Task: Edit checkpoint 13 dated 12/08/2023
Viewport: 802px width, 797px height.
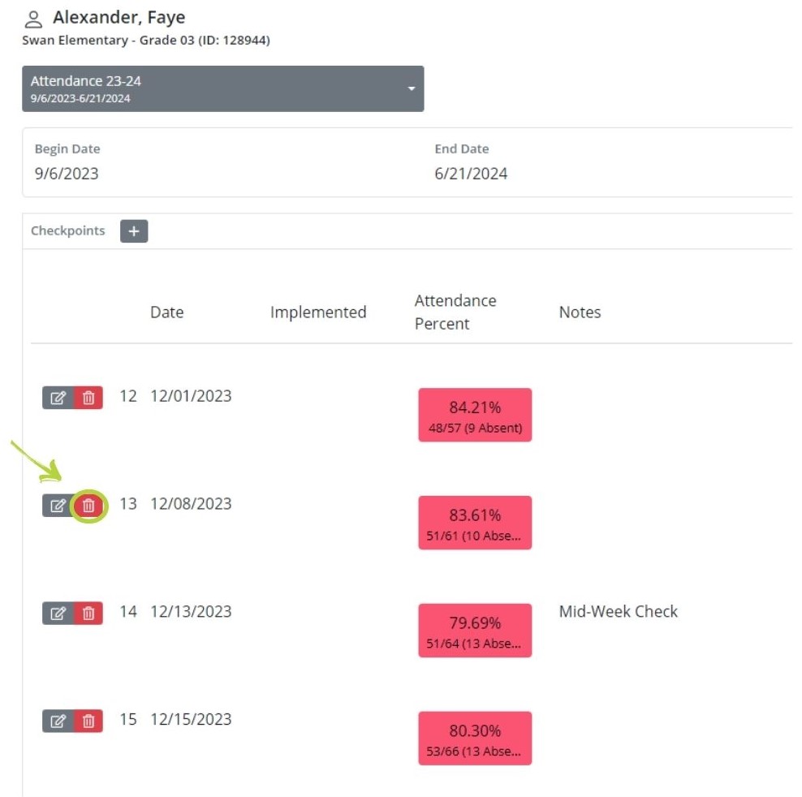Action: click(58, 506)
